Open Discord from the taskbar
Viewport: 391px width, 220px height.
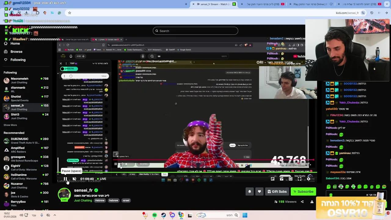tap(172, 215)
